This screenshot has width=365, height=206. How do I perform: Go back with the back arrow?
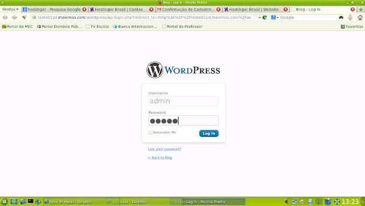coord(5,18)
